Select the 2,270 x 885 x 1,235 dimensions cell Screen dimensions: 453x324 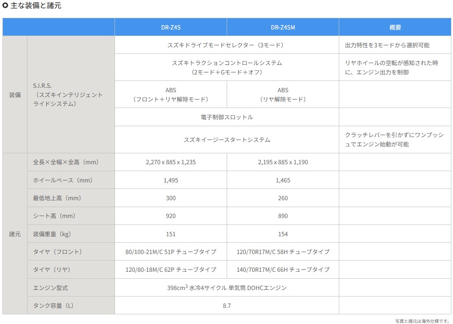(170, 162)
